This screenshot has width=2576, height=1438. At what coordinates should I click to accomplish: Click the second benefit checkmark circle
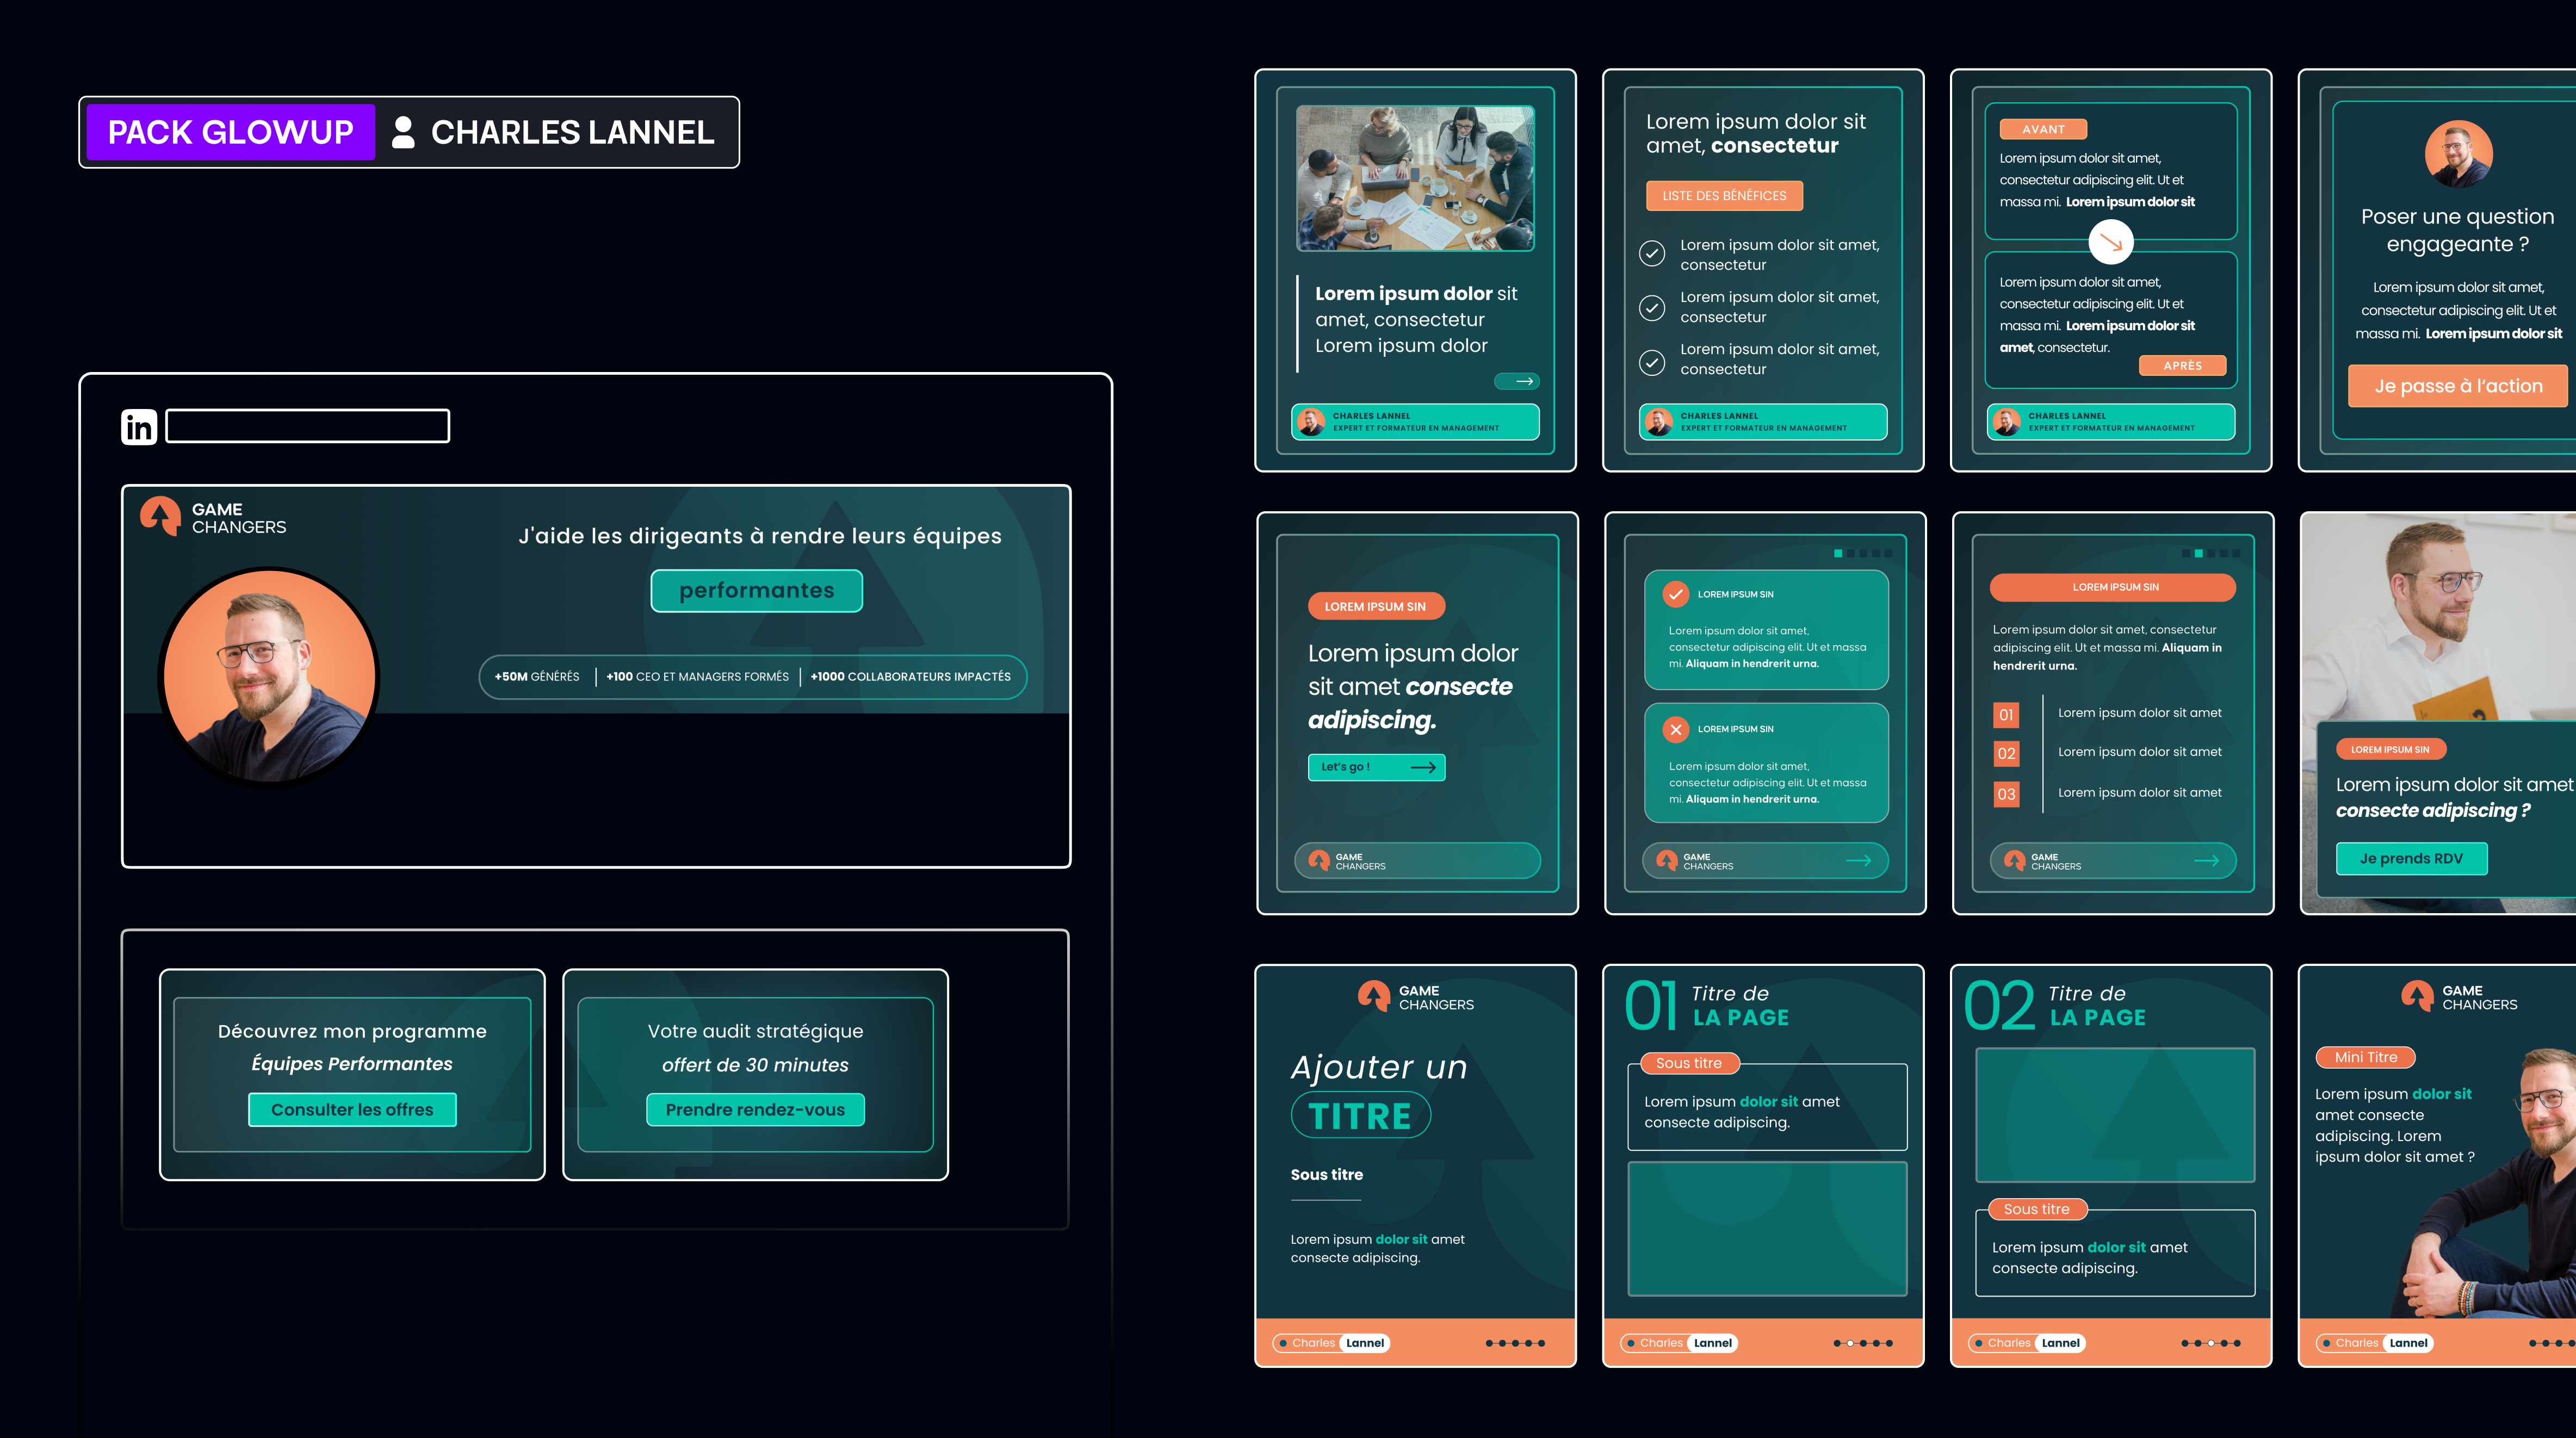1652,307
